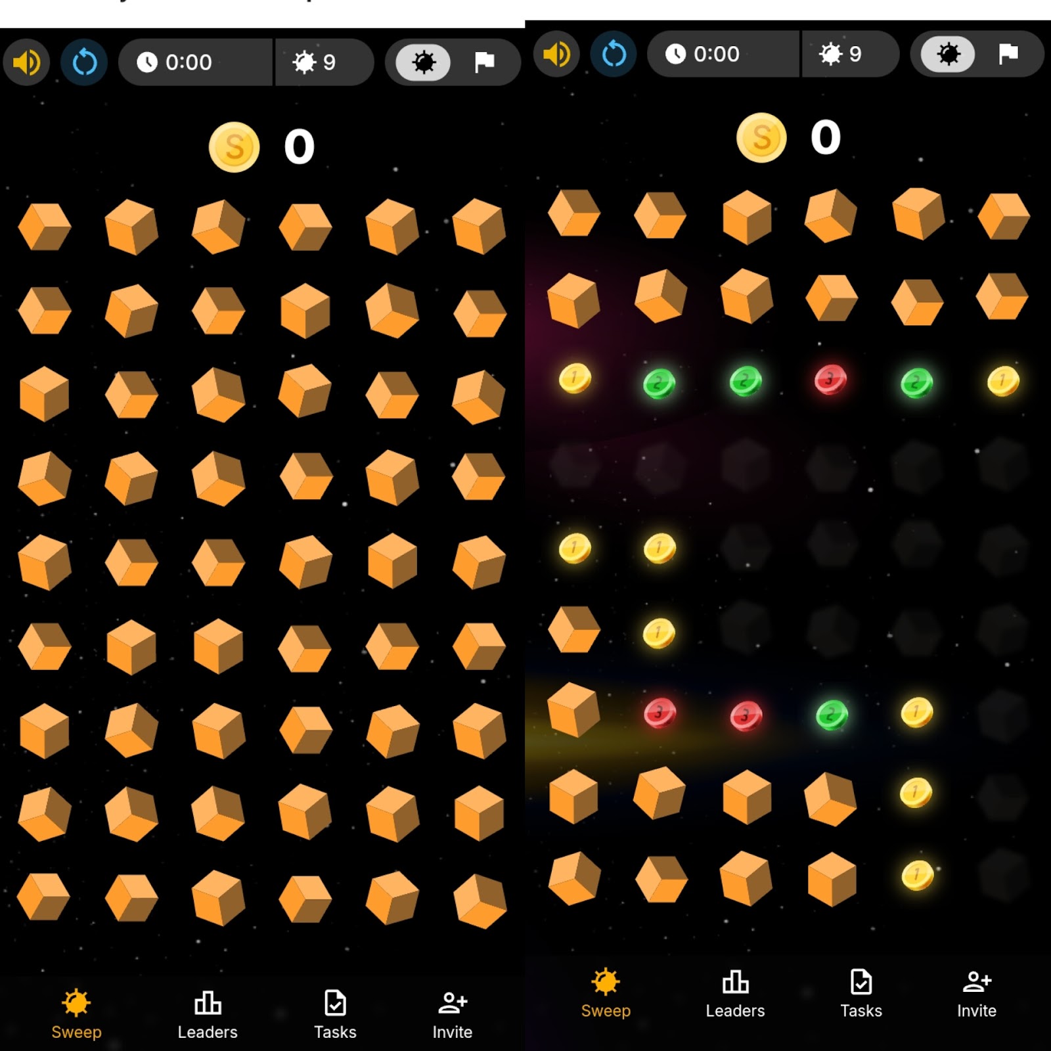The width and height of the screenshot is (1051, 1051).
Task: Click the blue restart icon in the right panel
Action: click(614, 54)
